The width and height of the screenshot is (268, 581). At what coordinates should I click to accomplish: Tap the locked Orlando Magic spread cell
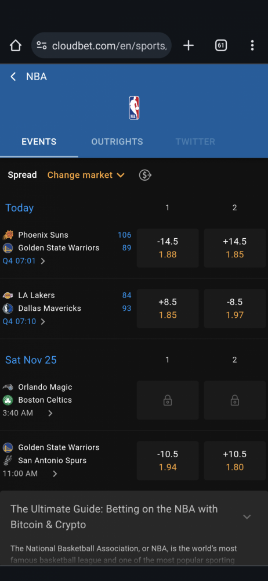[168, 400]
